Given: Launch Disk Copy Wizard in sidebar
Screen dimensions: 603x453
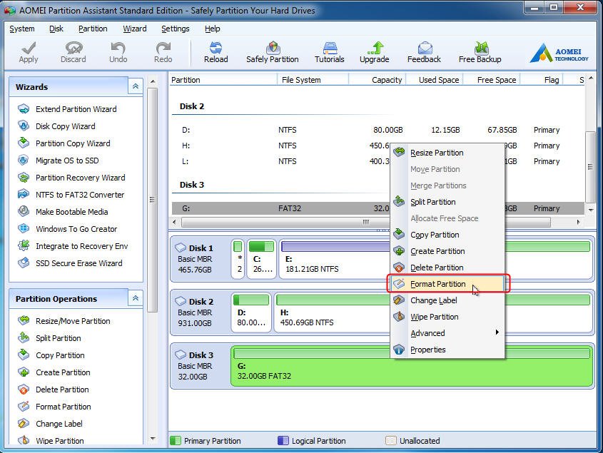Looking at the screenshot, I should point(56,126).
